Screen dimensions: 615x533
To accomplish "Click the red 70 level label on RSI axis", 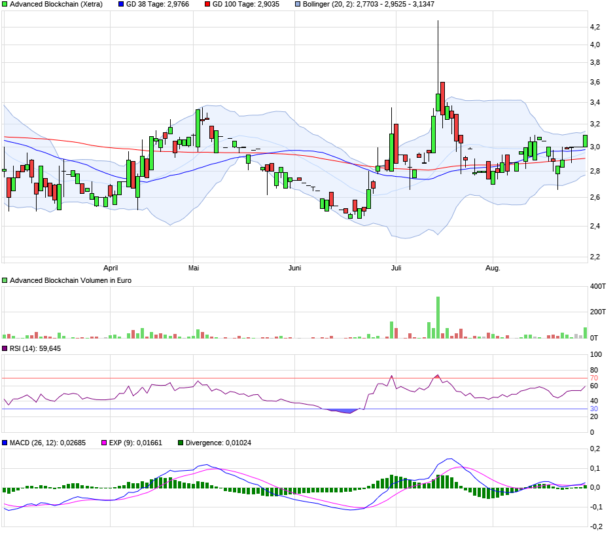I will [x=594, y=378].
